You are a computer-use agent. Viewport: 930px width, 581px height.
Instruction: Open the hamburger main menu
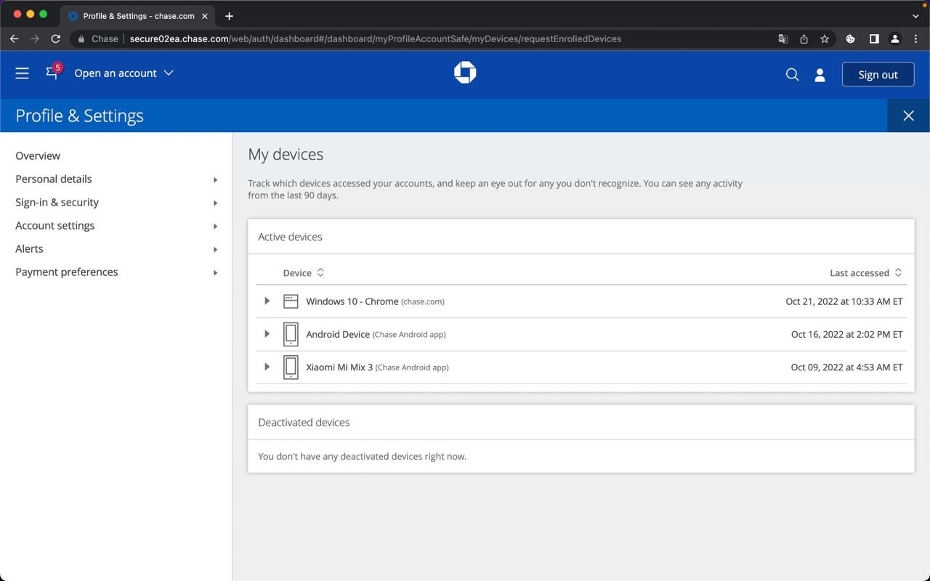pos(22,73)
